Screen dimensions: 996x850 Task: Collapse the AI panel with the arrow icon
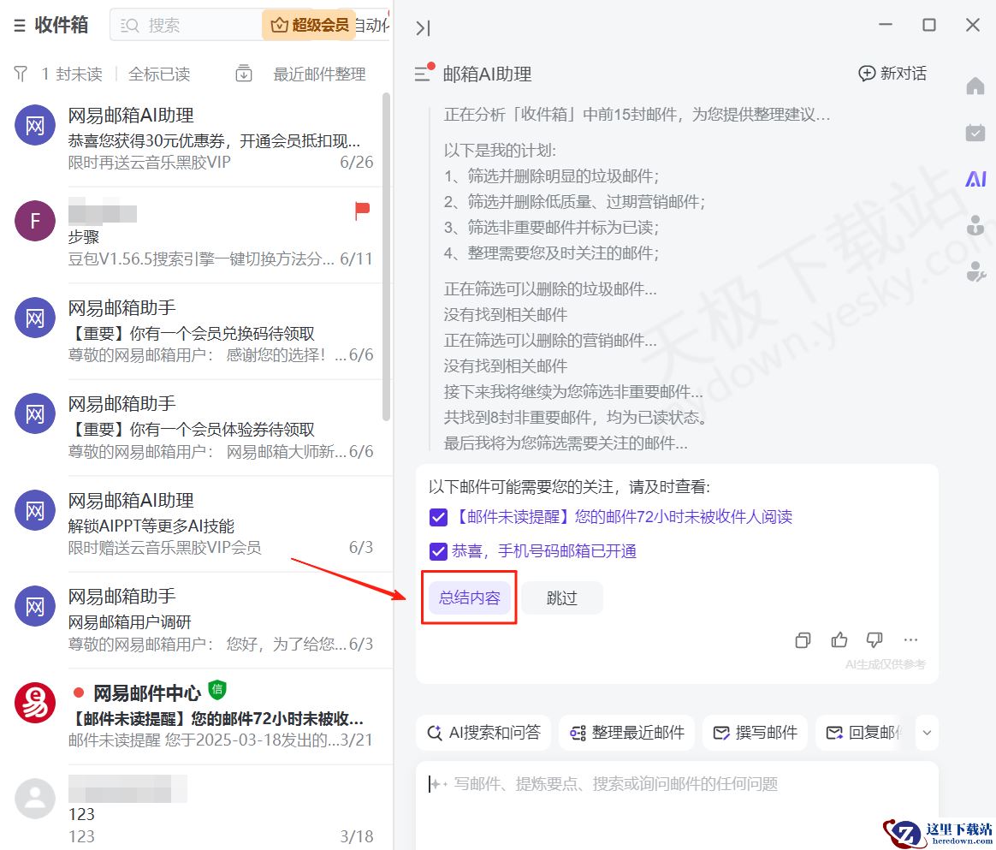coord(423,28)
